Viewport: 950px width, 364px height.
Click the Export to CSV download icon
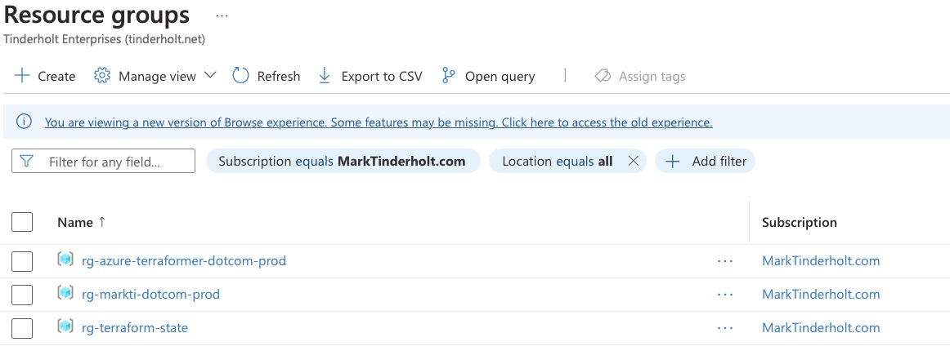[325, 76]
